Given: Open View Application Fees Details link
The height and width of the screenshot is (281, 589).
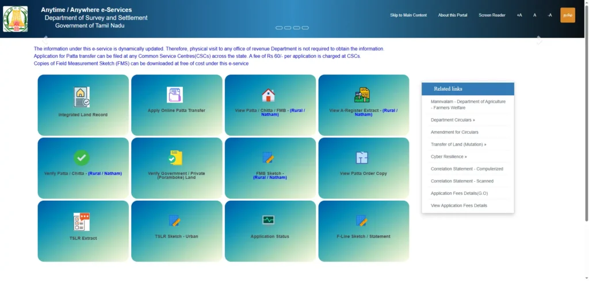Looking at the screenshot, I should (459, 206).
